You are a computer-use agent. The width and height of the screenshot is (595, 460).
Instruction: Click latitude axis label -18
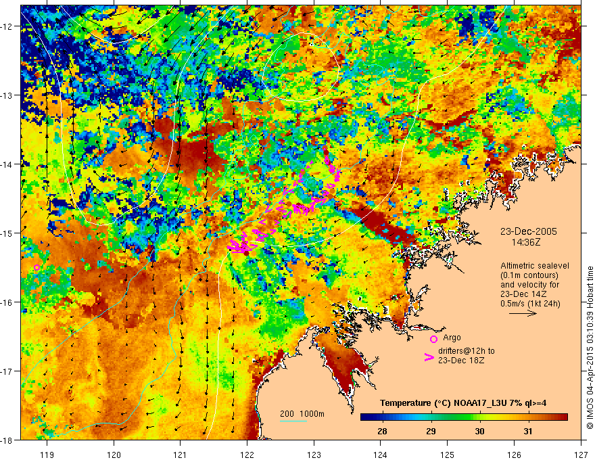pyautogui.click(x=7, y=440)
